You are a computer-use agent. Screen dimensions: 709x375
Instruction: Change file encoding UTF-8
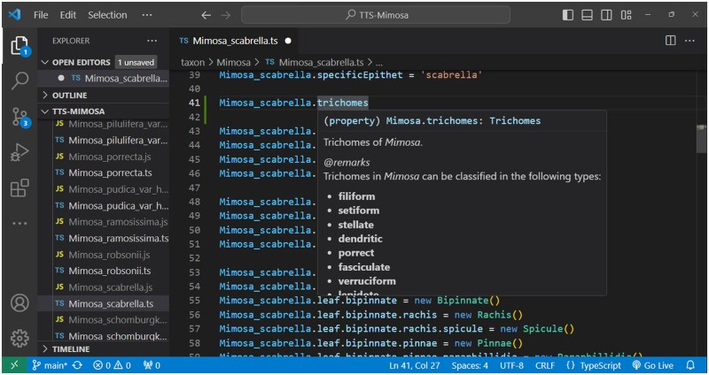512,365
